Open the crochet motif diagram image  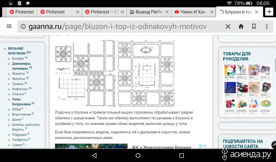click(115, 73)
